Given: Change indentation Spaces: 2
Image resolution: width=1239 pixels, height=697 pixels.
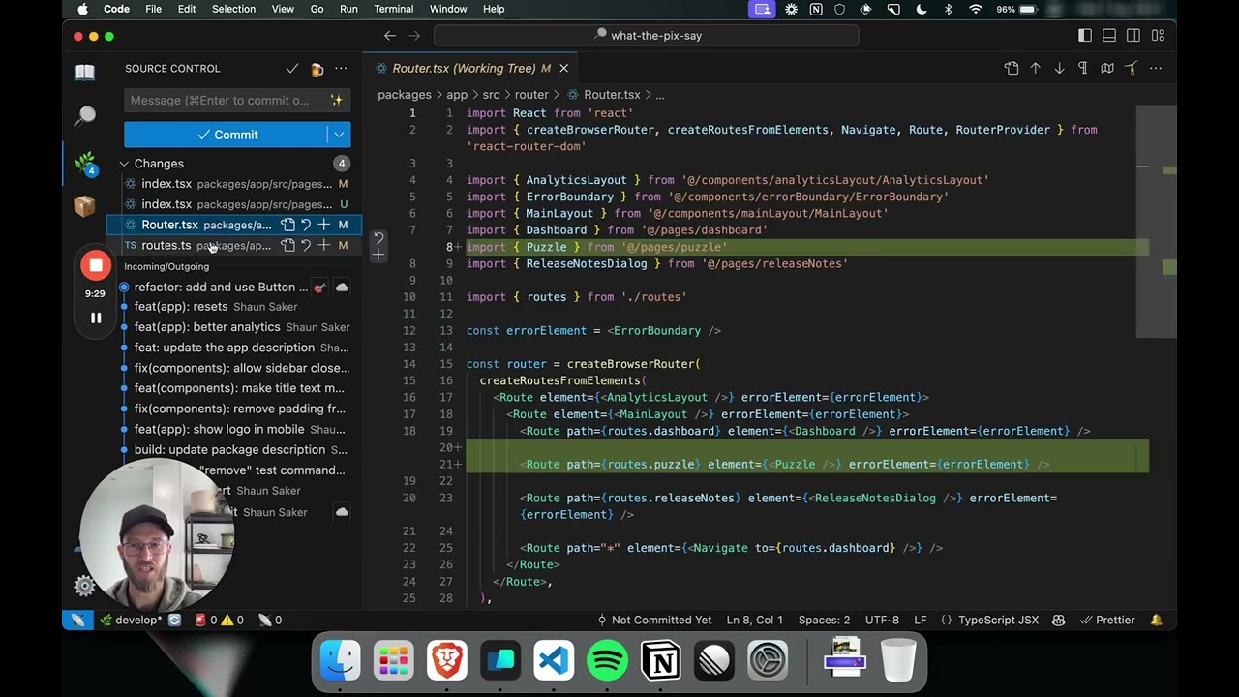Looking at the screenshot, I should coord(824,620).
